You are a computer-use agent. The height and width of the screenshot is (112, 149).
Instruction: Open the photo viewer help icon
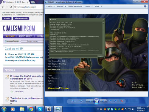pyautogui.click(x=145, y=6)
